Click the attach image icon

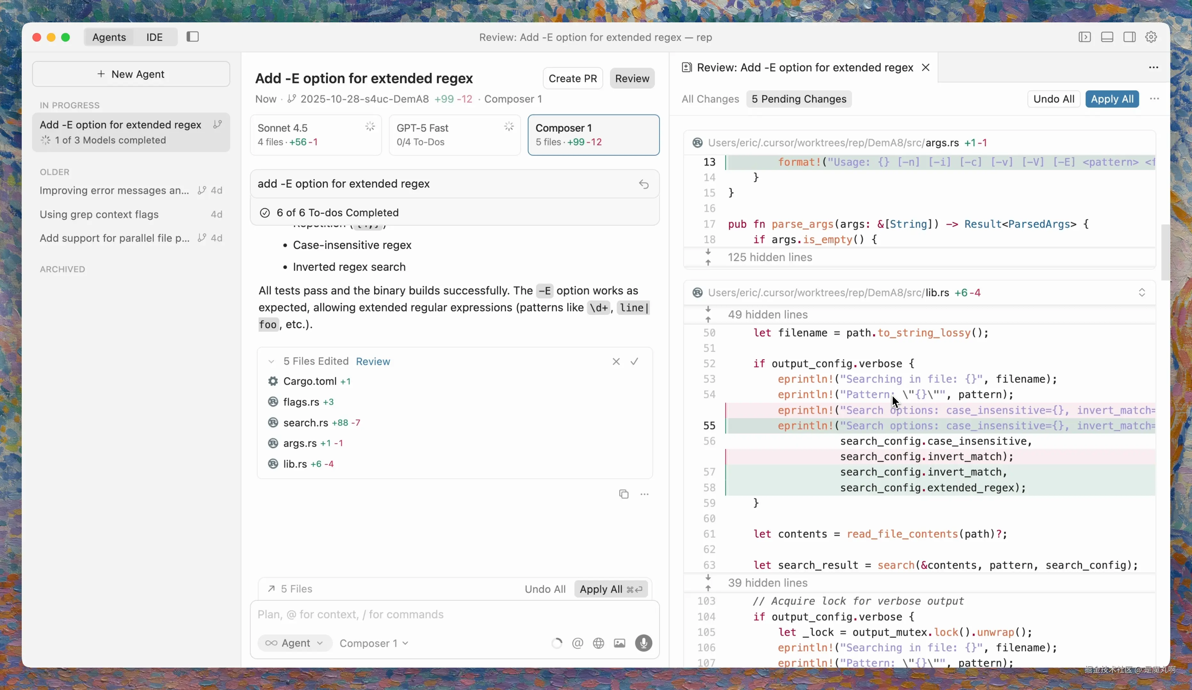click(x=619, y=643)
